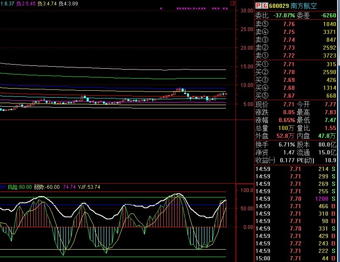This screenshot has width=340, height=262.
Task: Click stock code 600029
Action: (280, 6)
